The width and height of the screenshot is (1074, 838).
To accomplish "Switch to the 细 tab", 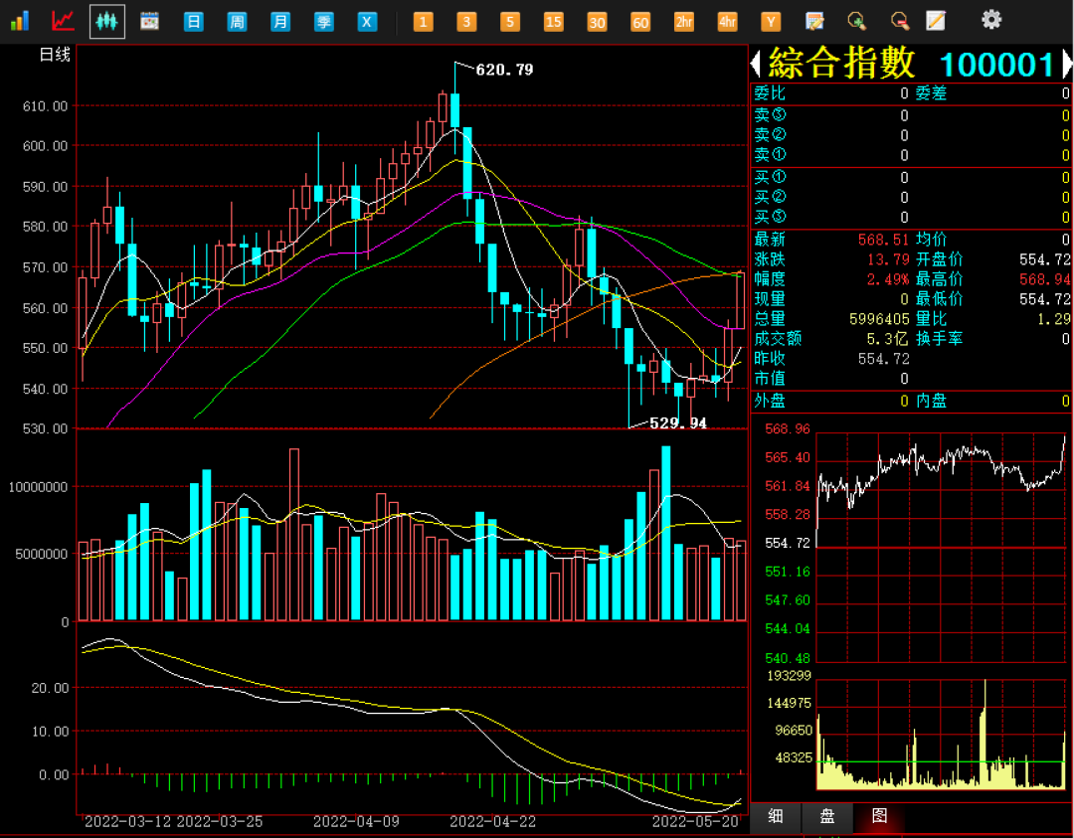I will coord(776,816).
